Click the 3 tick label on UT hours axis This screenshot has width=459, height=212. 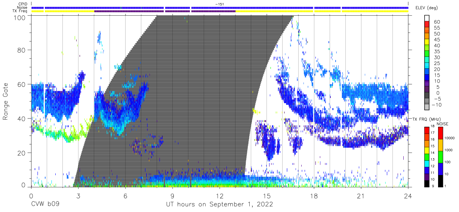pos(78,196)
